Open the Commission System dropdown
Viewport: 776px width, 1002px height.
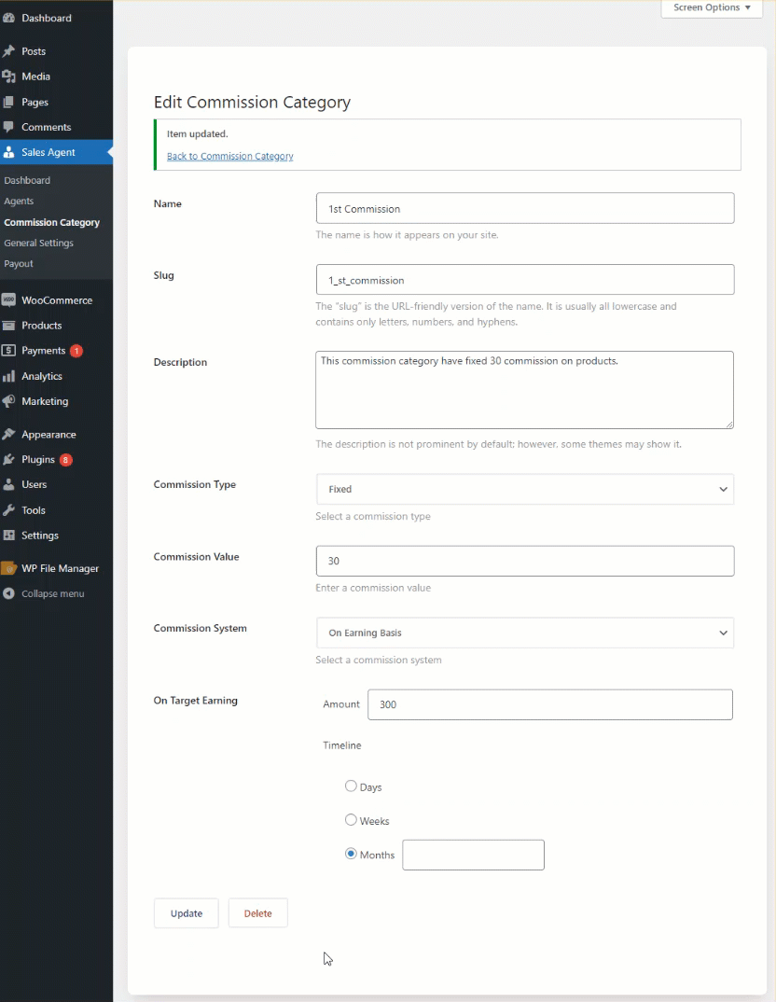coord(525,633)
